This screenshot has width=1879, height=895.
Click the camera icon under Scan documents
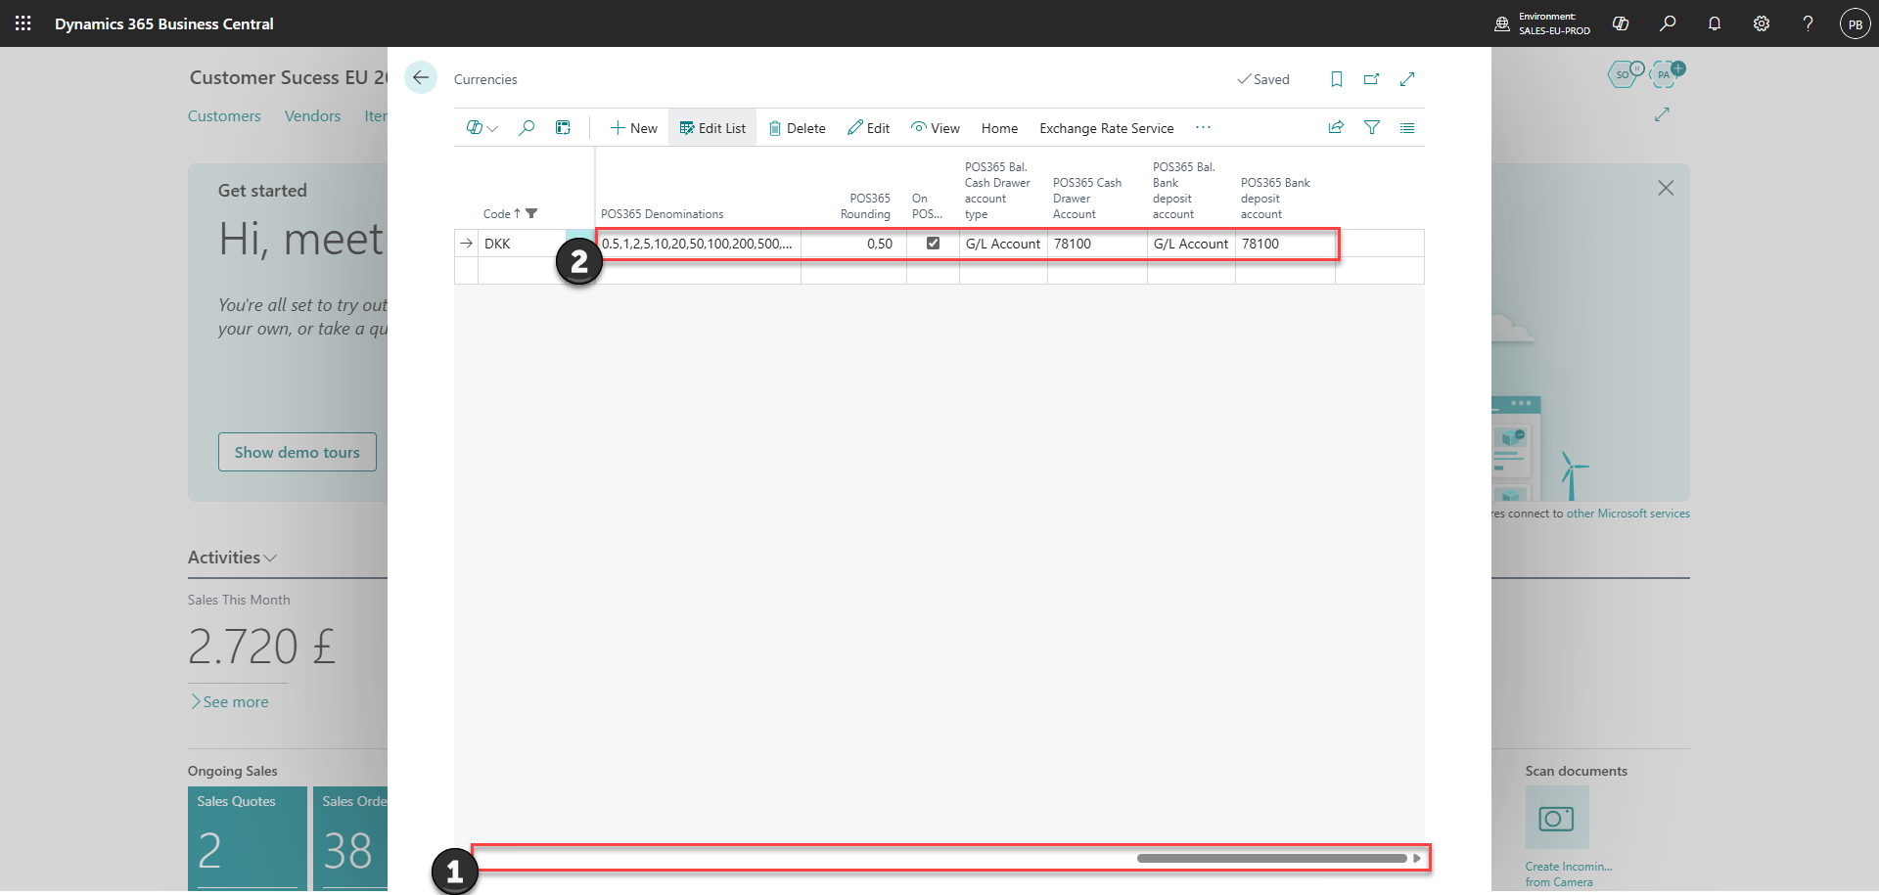click(1556, 818)
